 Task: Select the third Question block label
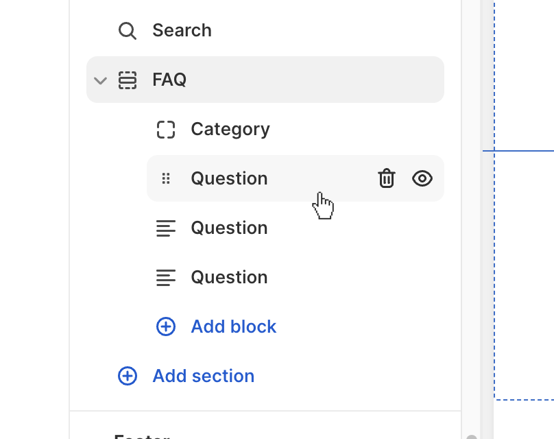point(229,278)
